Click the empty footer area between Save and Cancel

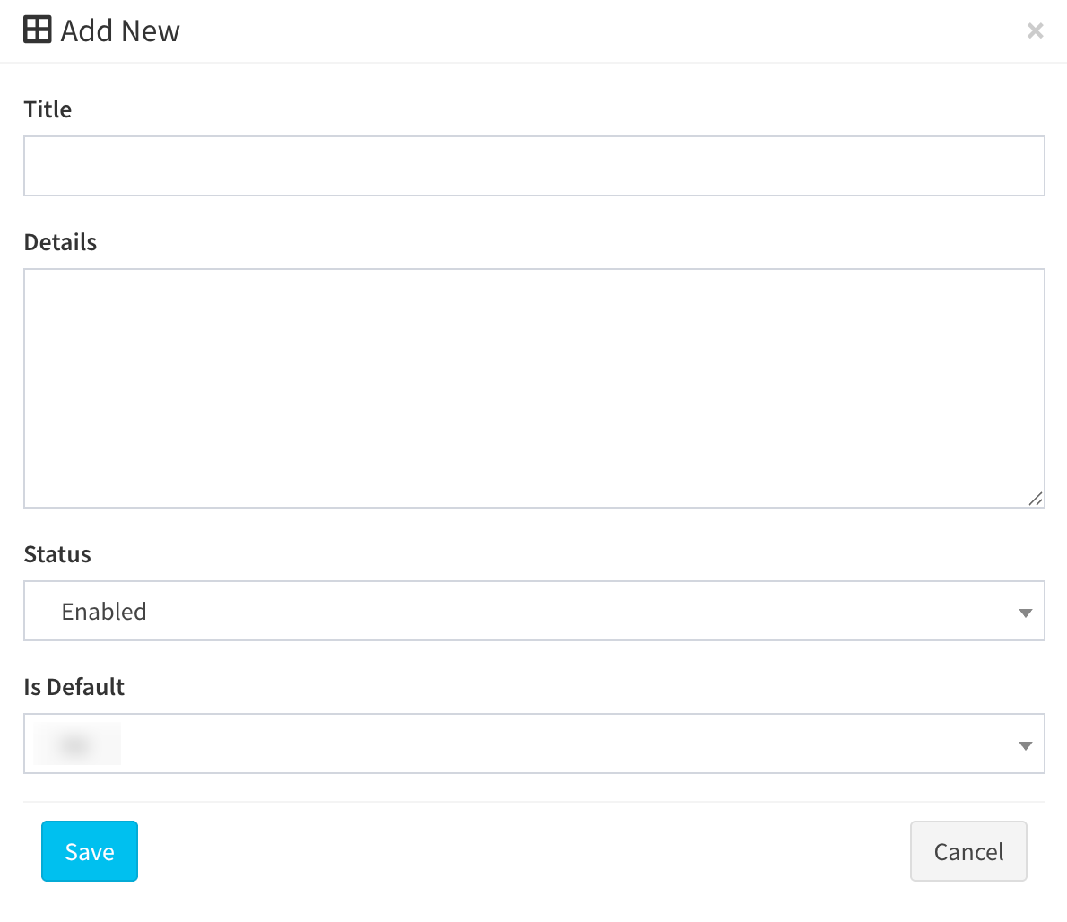pos(525,851)
